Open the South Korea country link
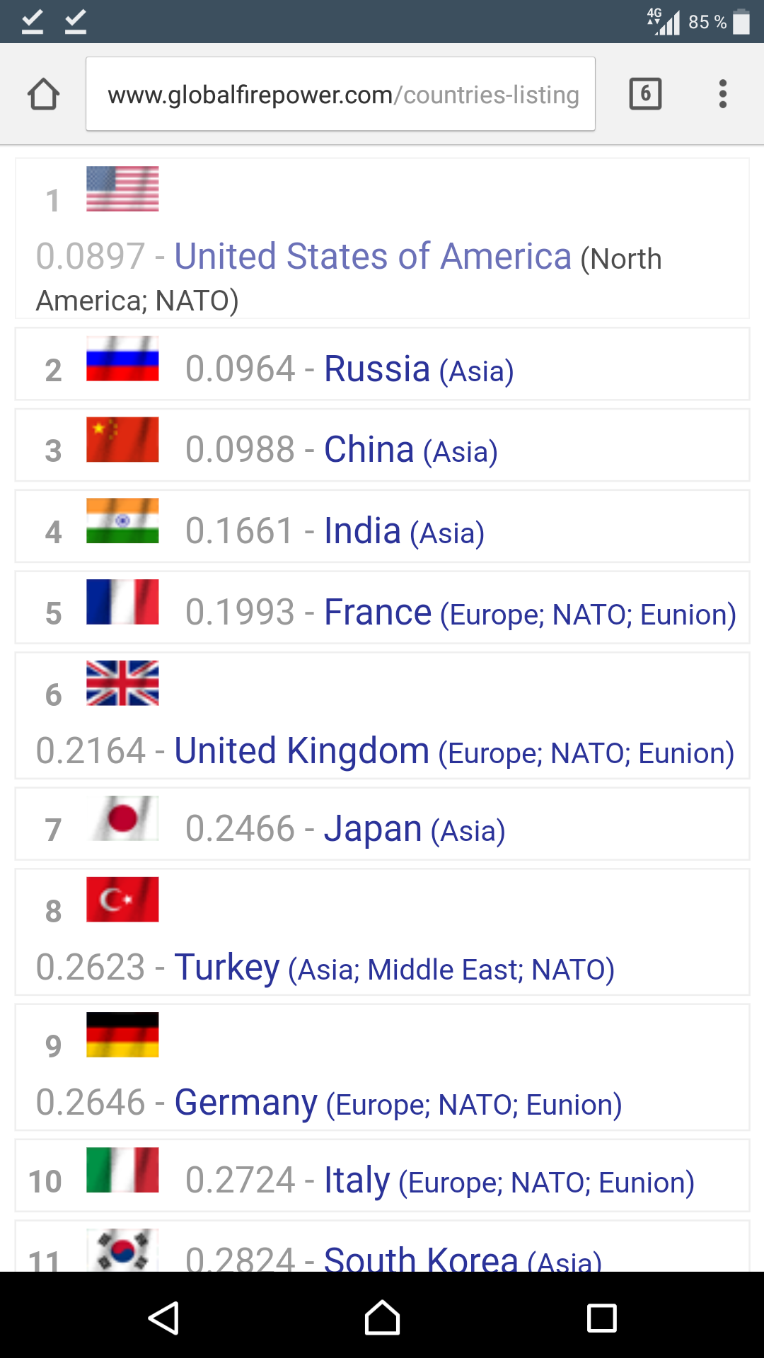The height and width of the screenshot is (1358, 764). (x=420, y=1259)
